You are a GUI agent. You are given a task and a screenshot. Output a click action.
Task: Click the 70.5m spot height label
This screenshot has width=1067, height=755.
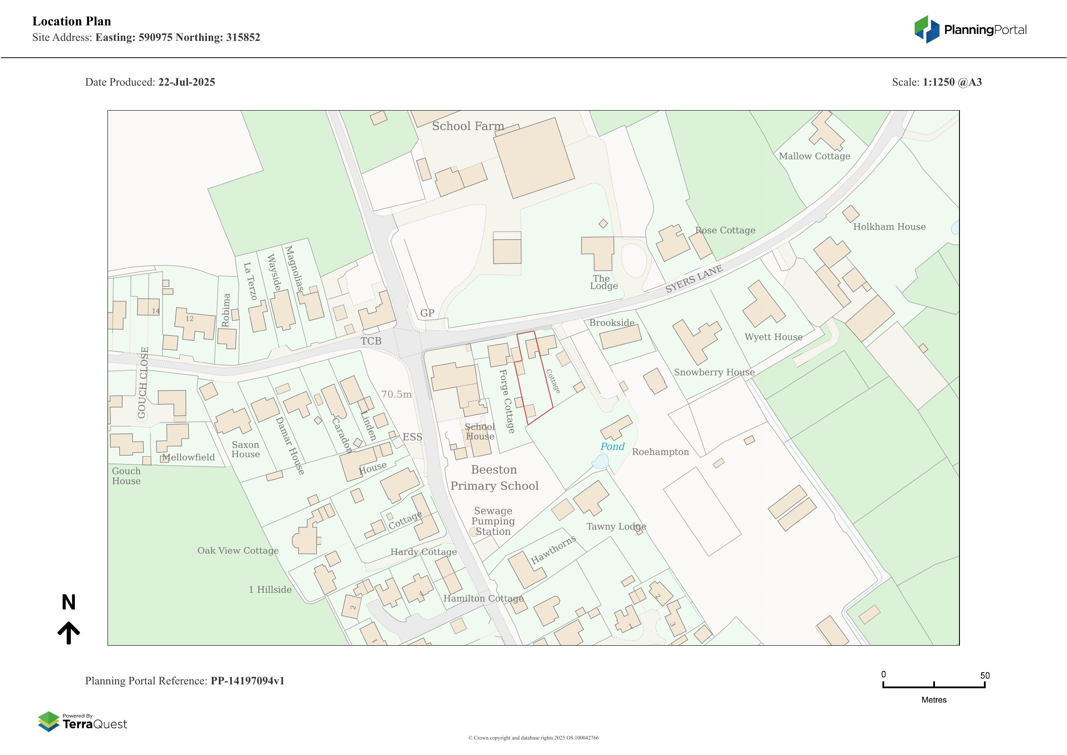(x=397, y=394)
